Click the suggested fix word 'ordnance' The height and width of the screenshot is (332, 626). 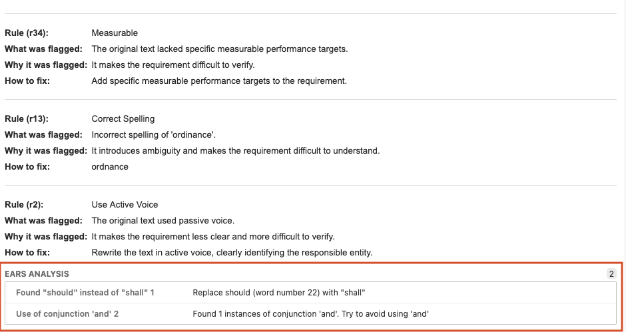pyautogui.click(x=110, y=167)
